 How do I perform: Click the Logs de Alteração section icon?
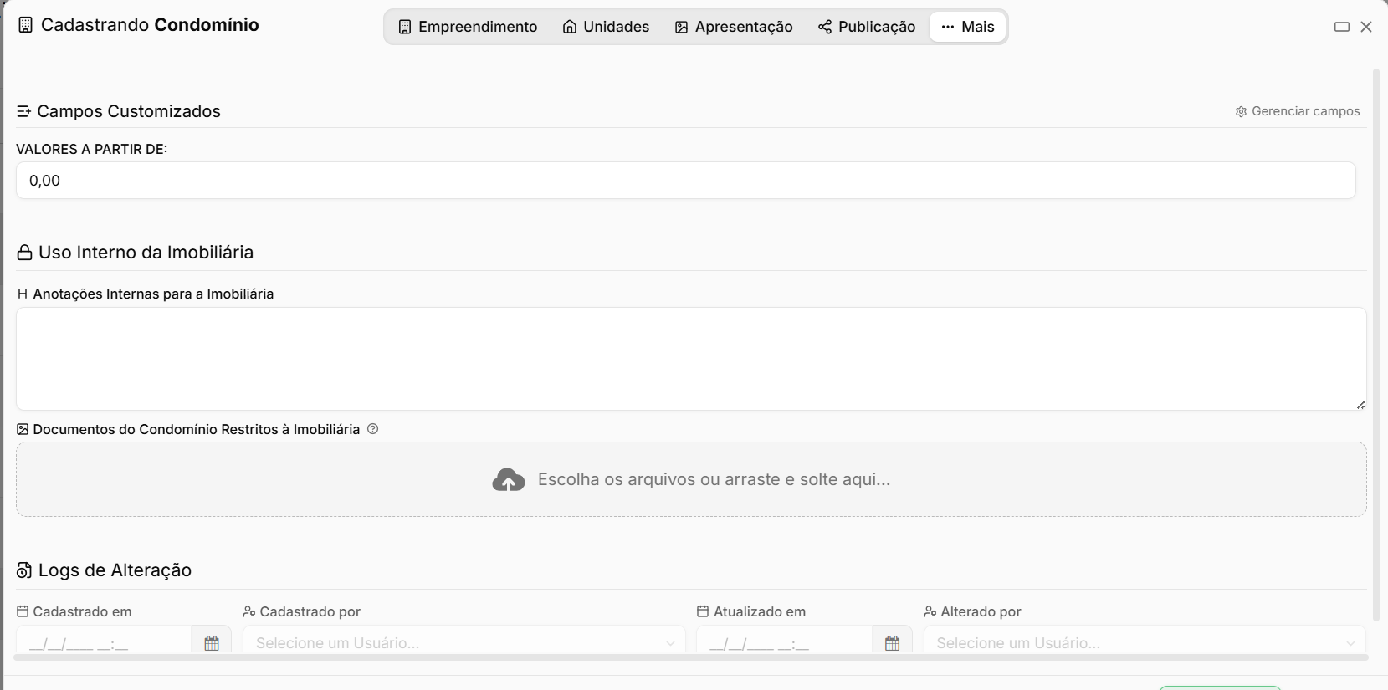(24, 570)
